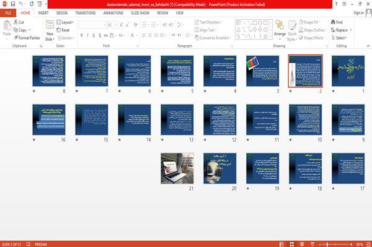
Task: Select slide 21 thumbnail with laptop photo
Action: point(177,168)
